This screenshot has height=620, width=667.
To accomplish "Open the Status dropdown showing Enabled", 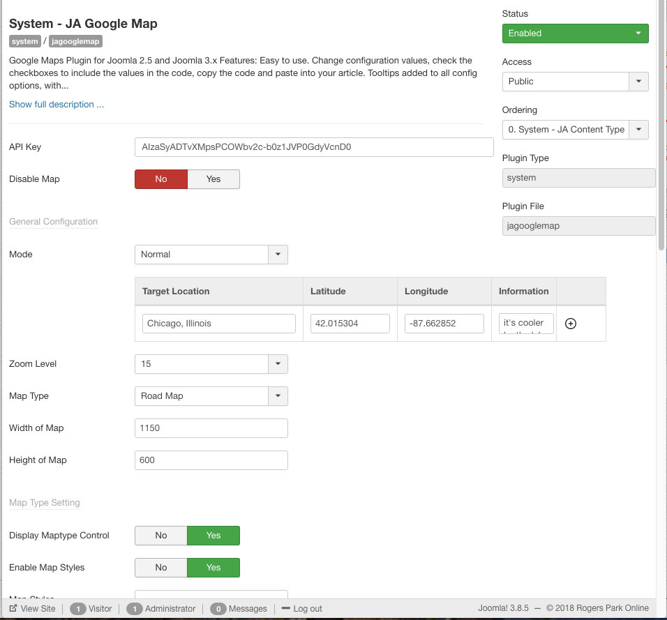I will pyautogui.click(x=575, y=33).
